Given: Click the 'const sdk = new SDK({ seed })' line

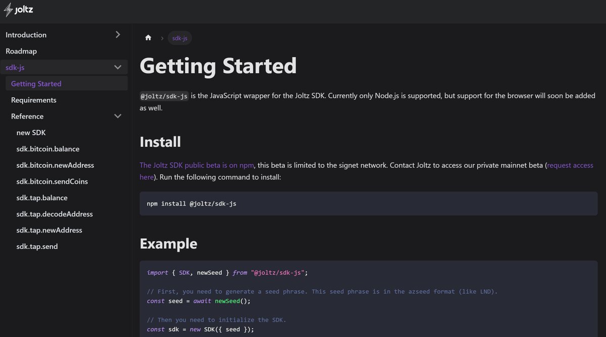Looking at the screenshot, I should 200,329.
